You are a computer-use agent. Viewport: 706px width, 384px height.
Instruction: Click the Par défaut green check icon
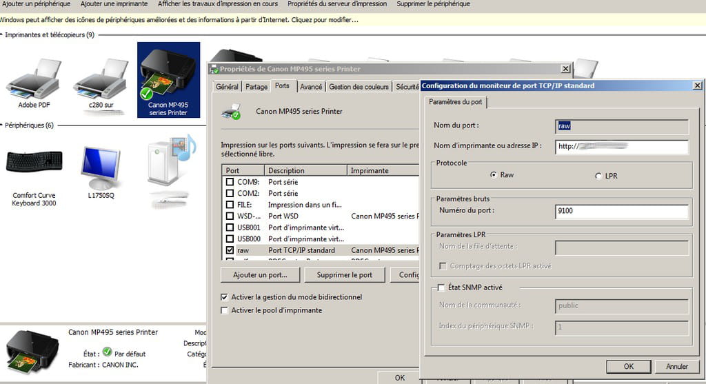[107, 352]
